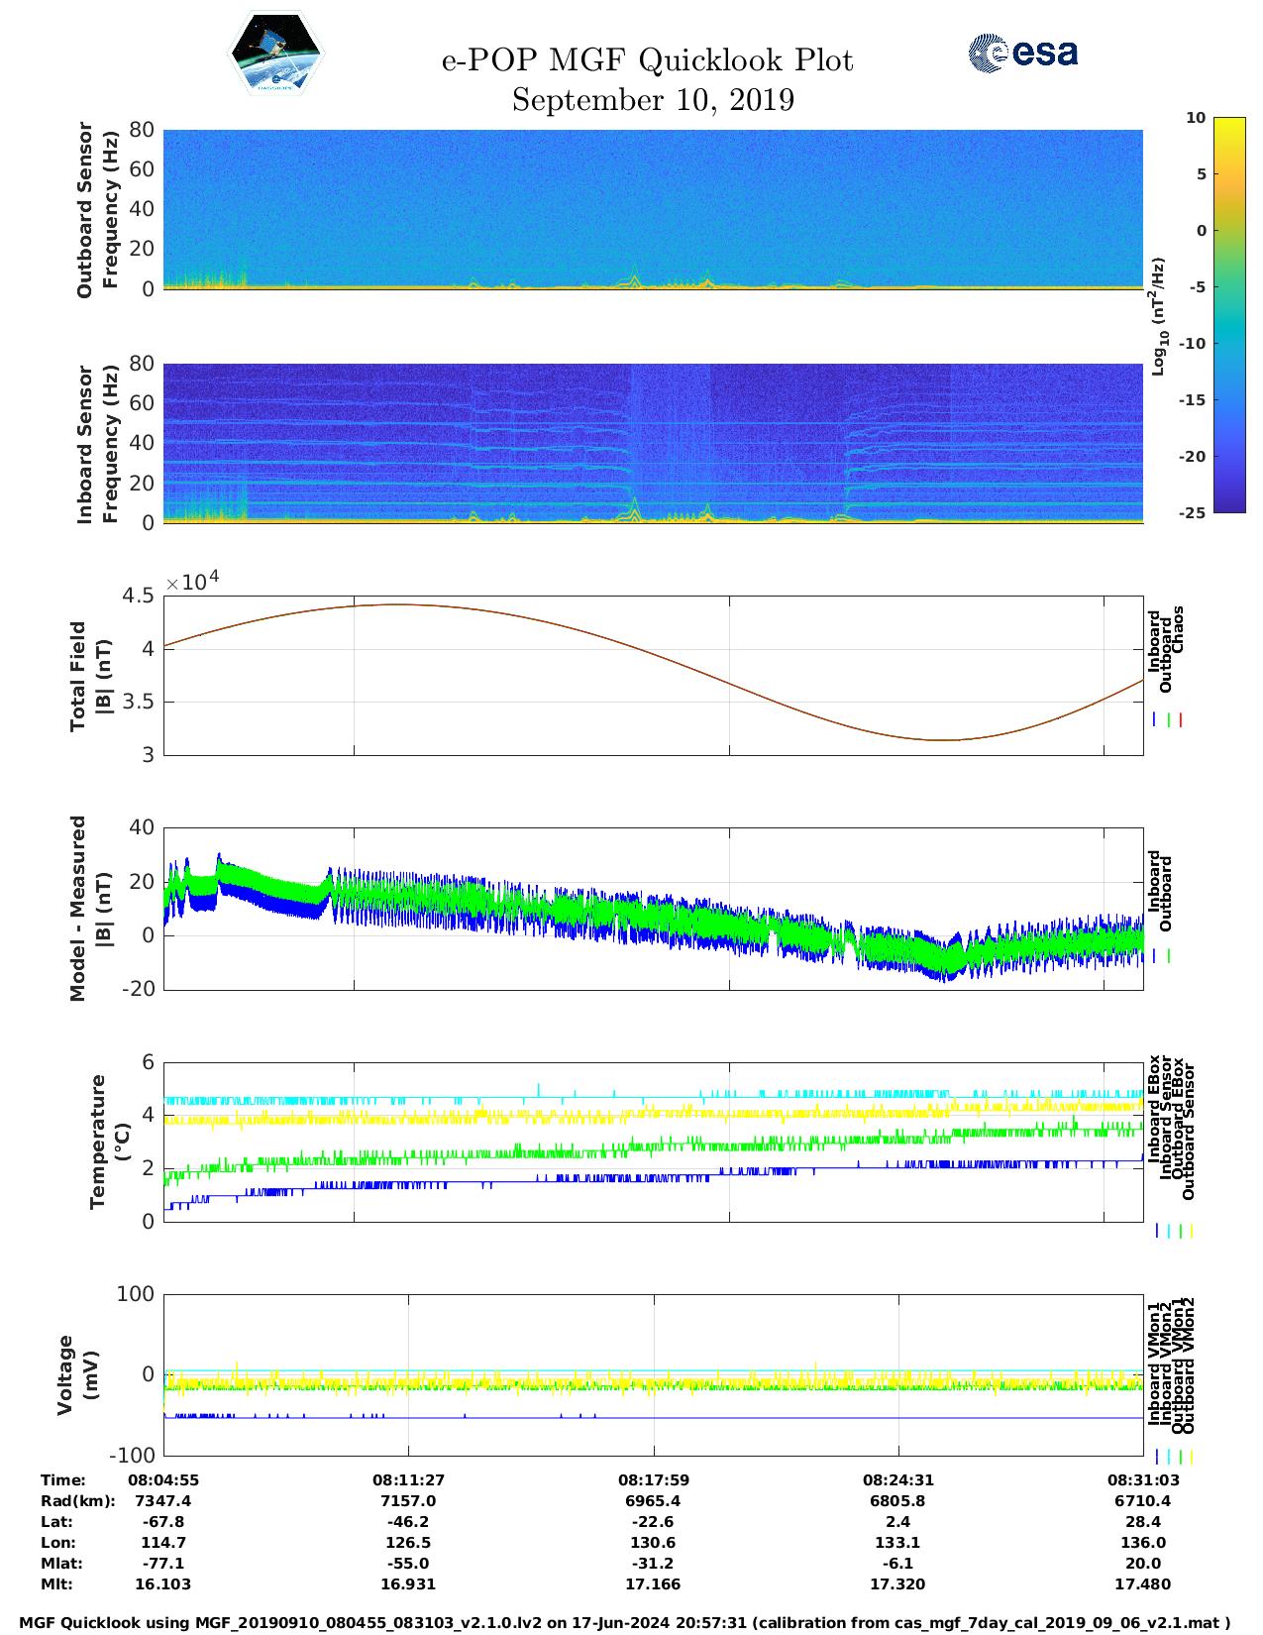Viewport: 1263px width, 1635px height.
Task: Click the ESA logo
Action: pos(1022,53)
